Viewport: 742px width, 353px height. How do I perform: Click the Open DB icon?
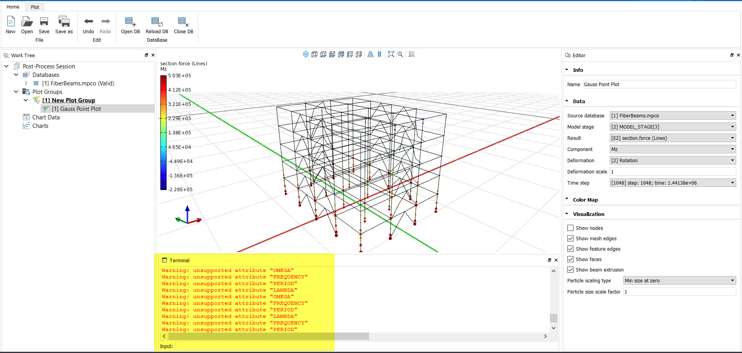(130, 22)
